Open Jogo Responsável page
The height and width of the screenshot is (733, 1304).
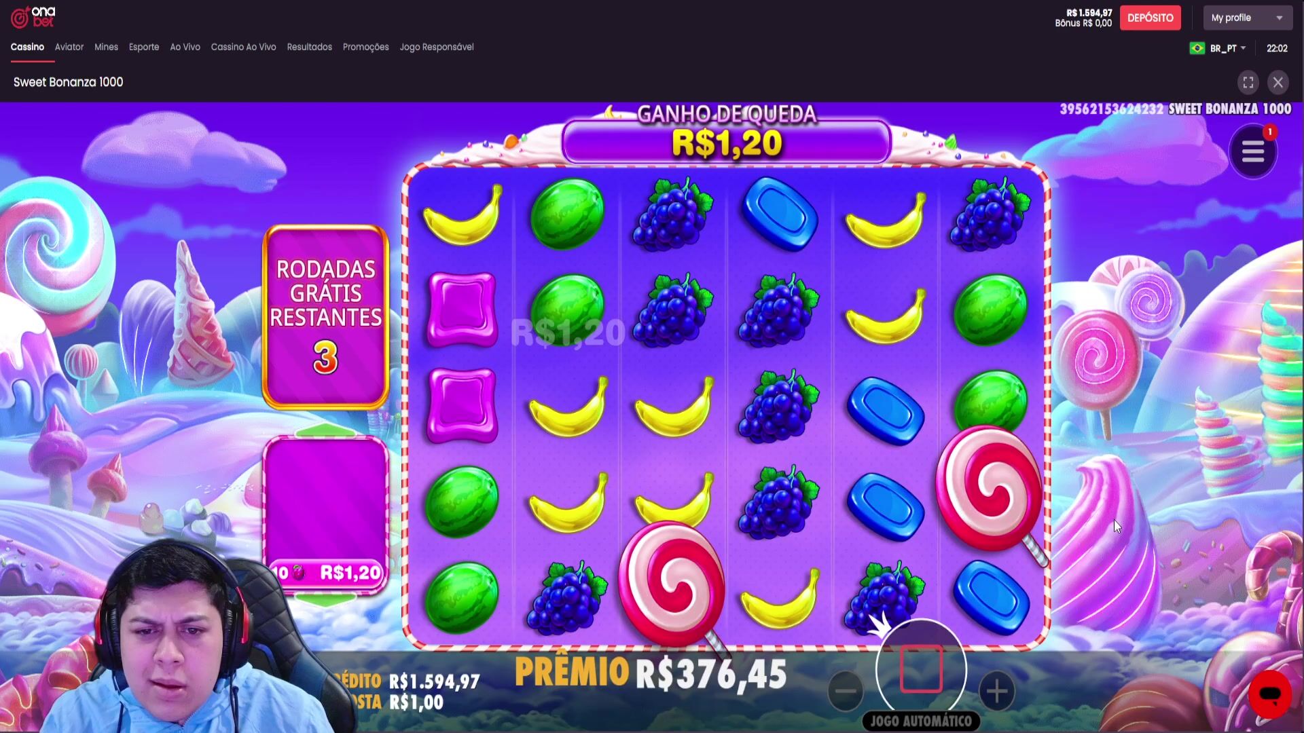[x=437, y=47]
